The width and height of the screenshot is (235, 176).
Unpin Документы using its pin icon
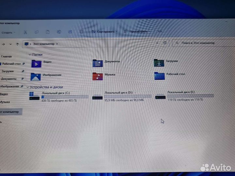(x=23, y=79)
